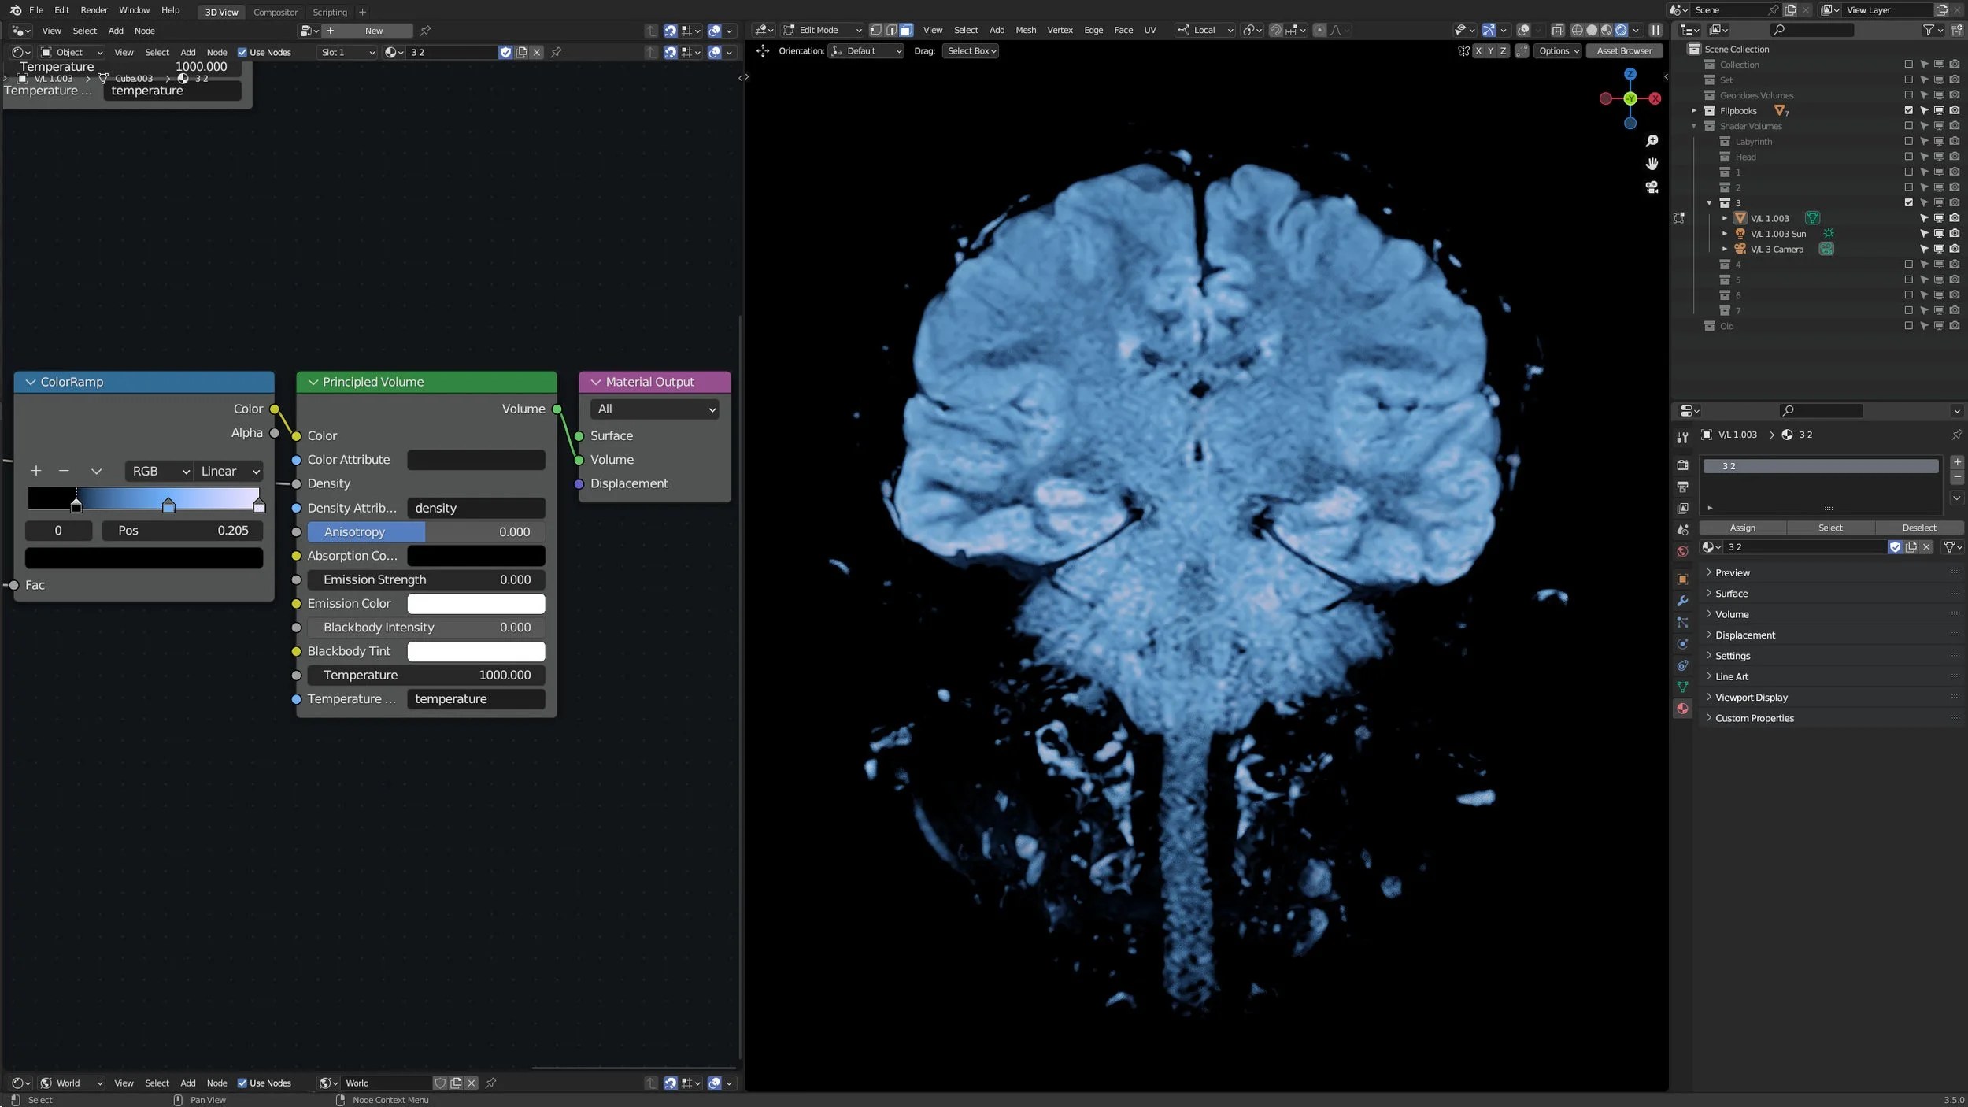Toggle Flipbooks collection exclude checkbox

1908,110
